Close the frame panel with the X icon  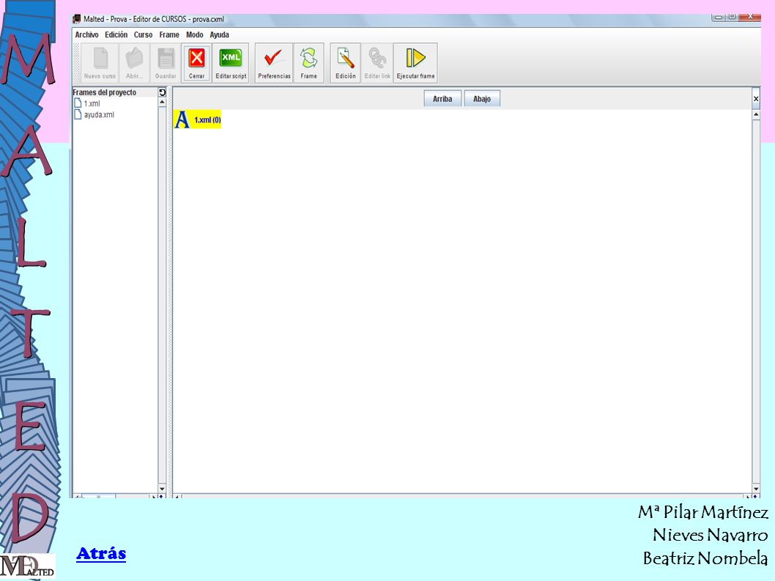click(756, 99)
